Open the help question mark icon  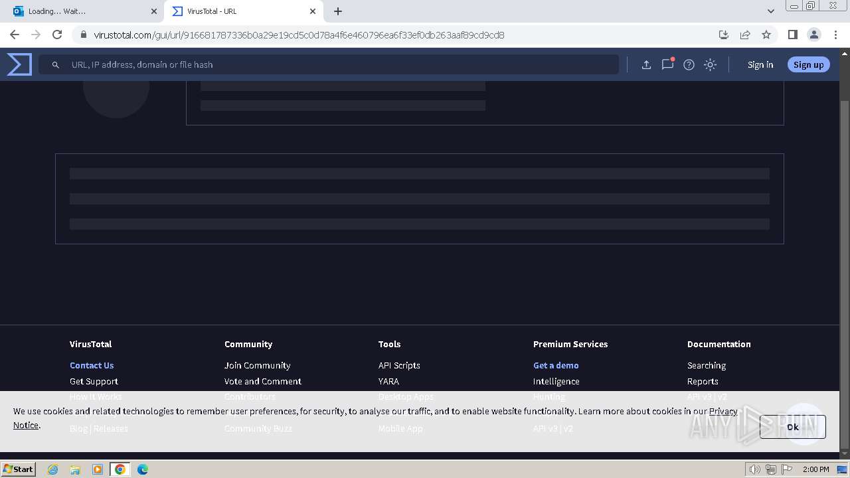pyautogui.click(x=689, y=64)
